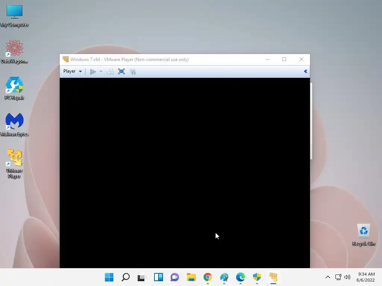
Task: Select the DataWagon desktop shortcut
Action: pos(15,52)
